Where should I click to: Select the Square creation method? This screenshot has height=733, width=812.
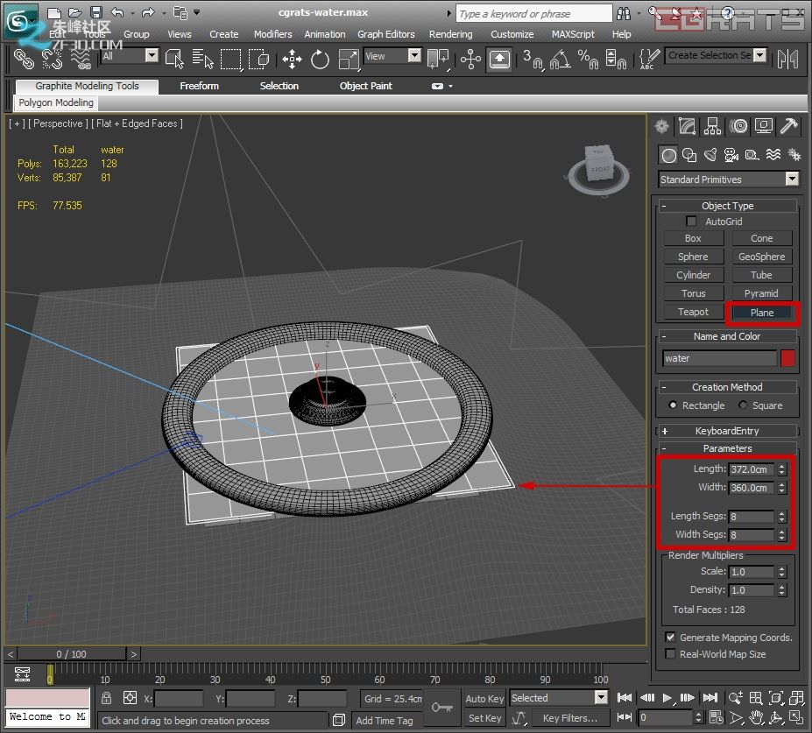pos(744,405)
